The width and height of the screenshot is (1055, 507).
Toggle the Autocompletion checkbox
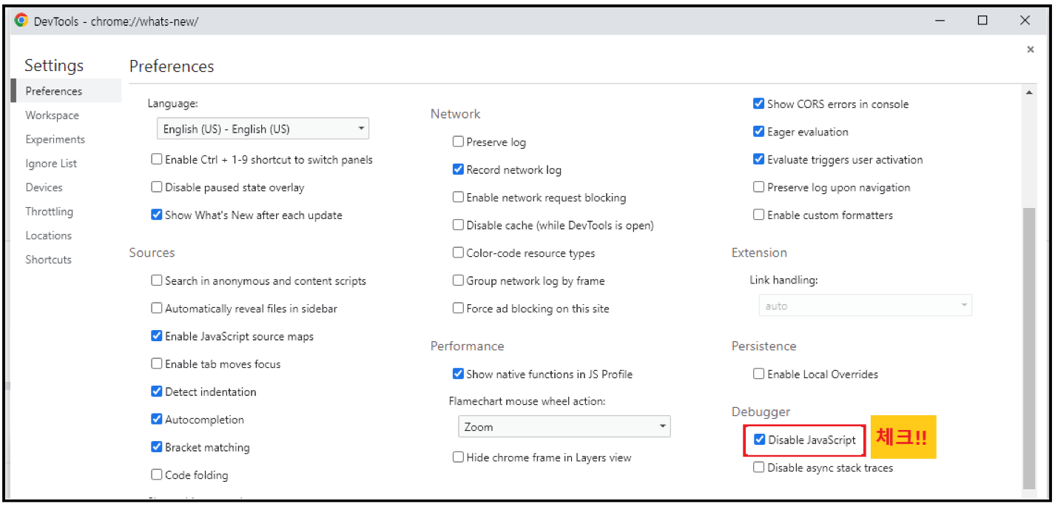157,419
